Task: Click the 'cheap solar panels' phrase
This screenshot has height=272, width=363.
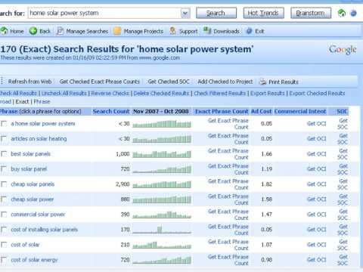Action: pos(33,184)
